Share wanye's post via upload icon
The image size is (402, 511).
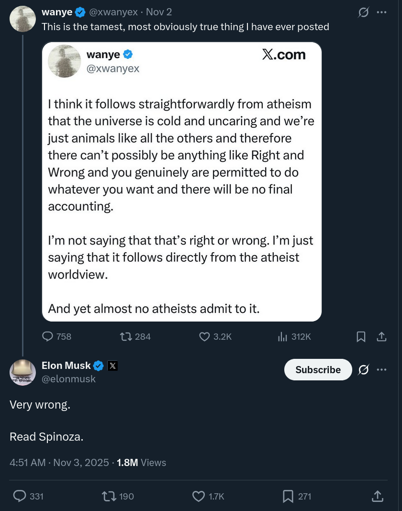pyautogui.click(x=381, y=337)
